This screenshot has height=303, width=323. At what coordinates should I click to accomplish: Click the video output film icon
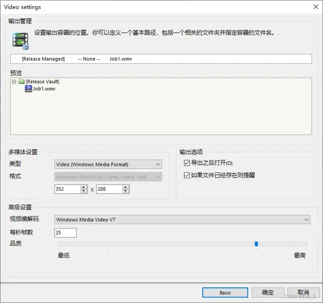pos(20,41)
